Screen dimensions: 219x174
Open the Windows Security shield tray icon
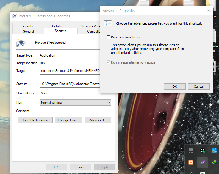pyautogui.click(x=203, y=151)
